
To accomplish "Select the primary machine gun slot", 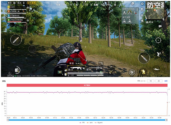I will pos(76,68).
